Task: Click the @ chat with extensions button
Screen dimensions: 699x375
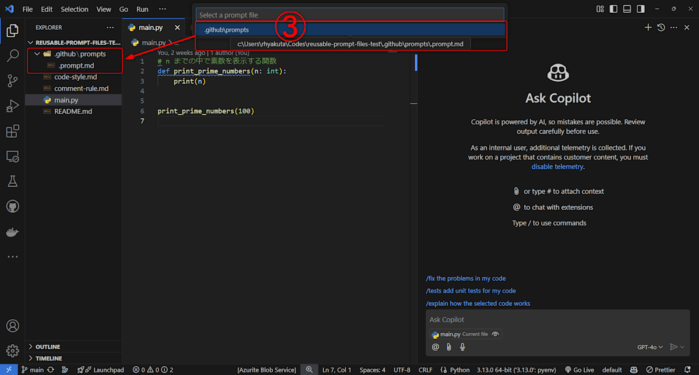Action: point(435,347)
